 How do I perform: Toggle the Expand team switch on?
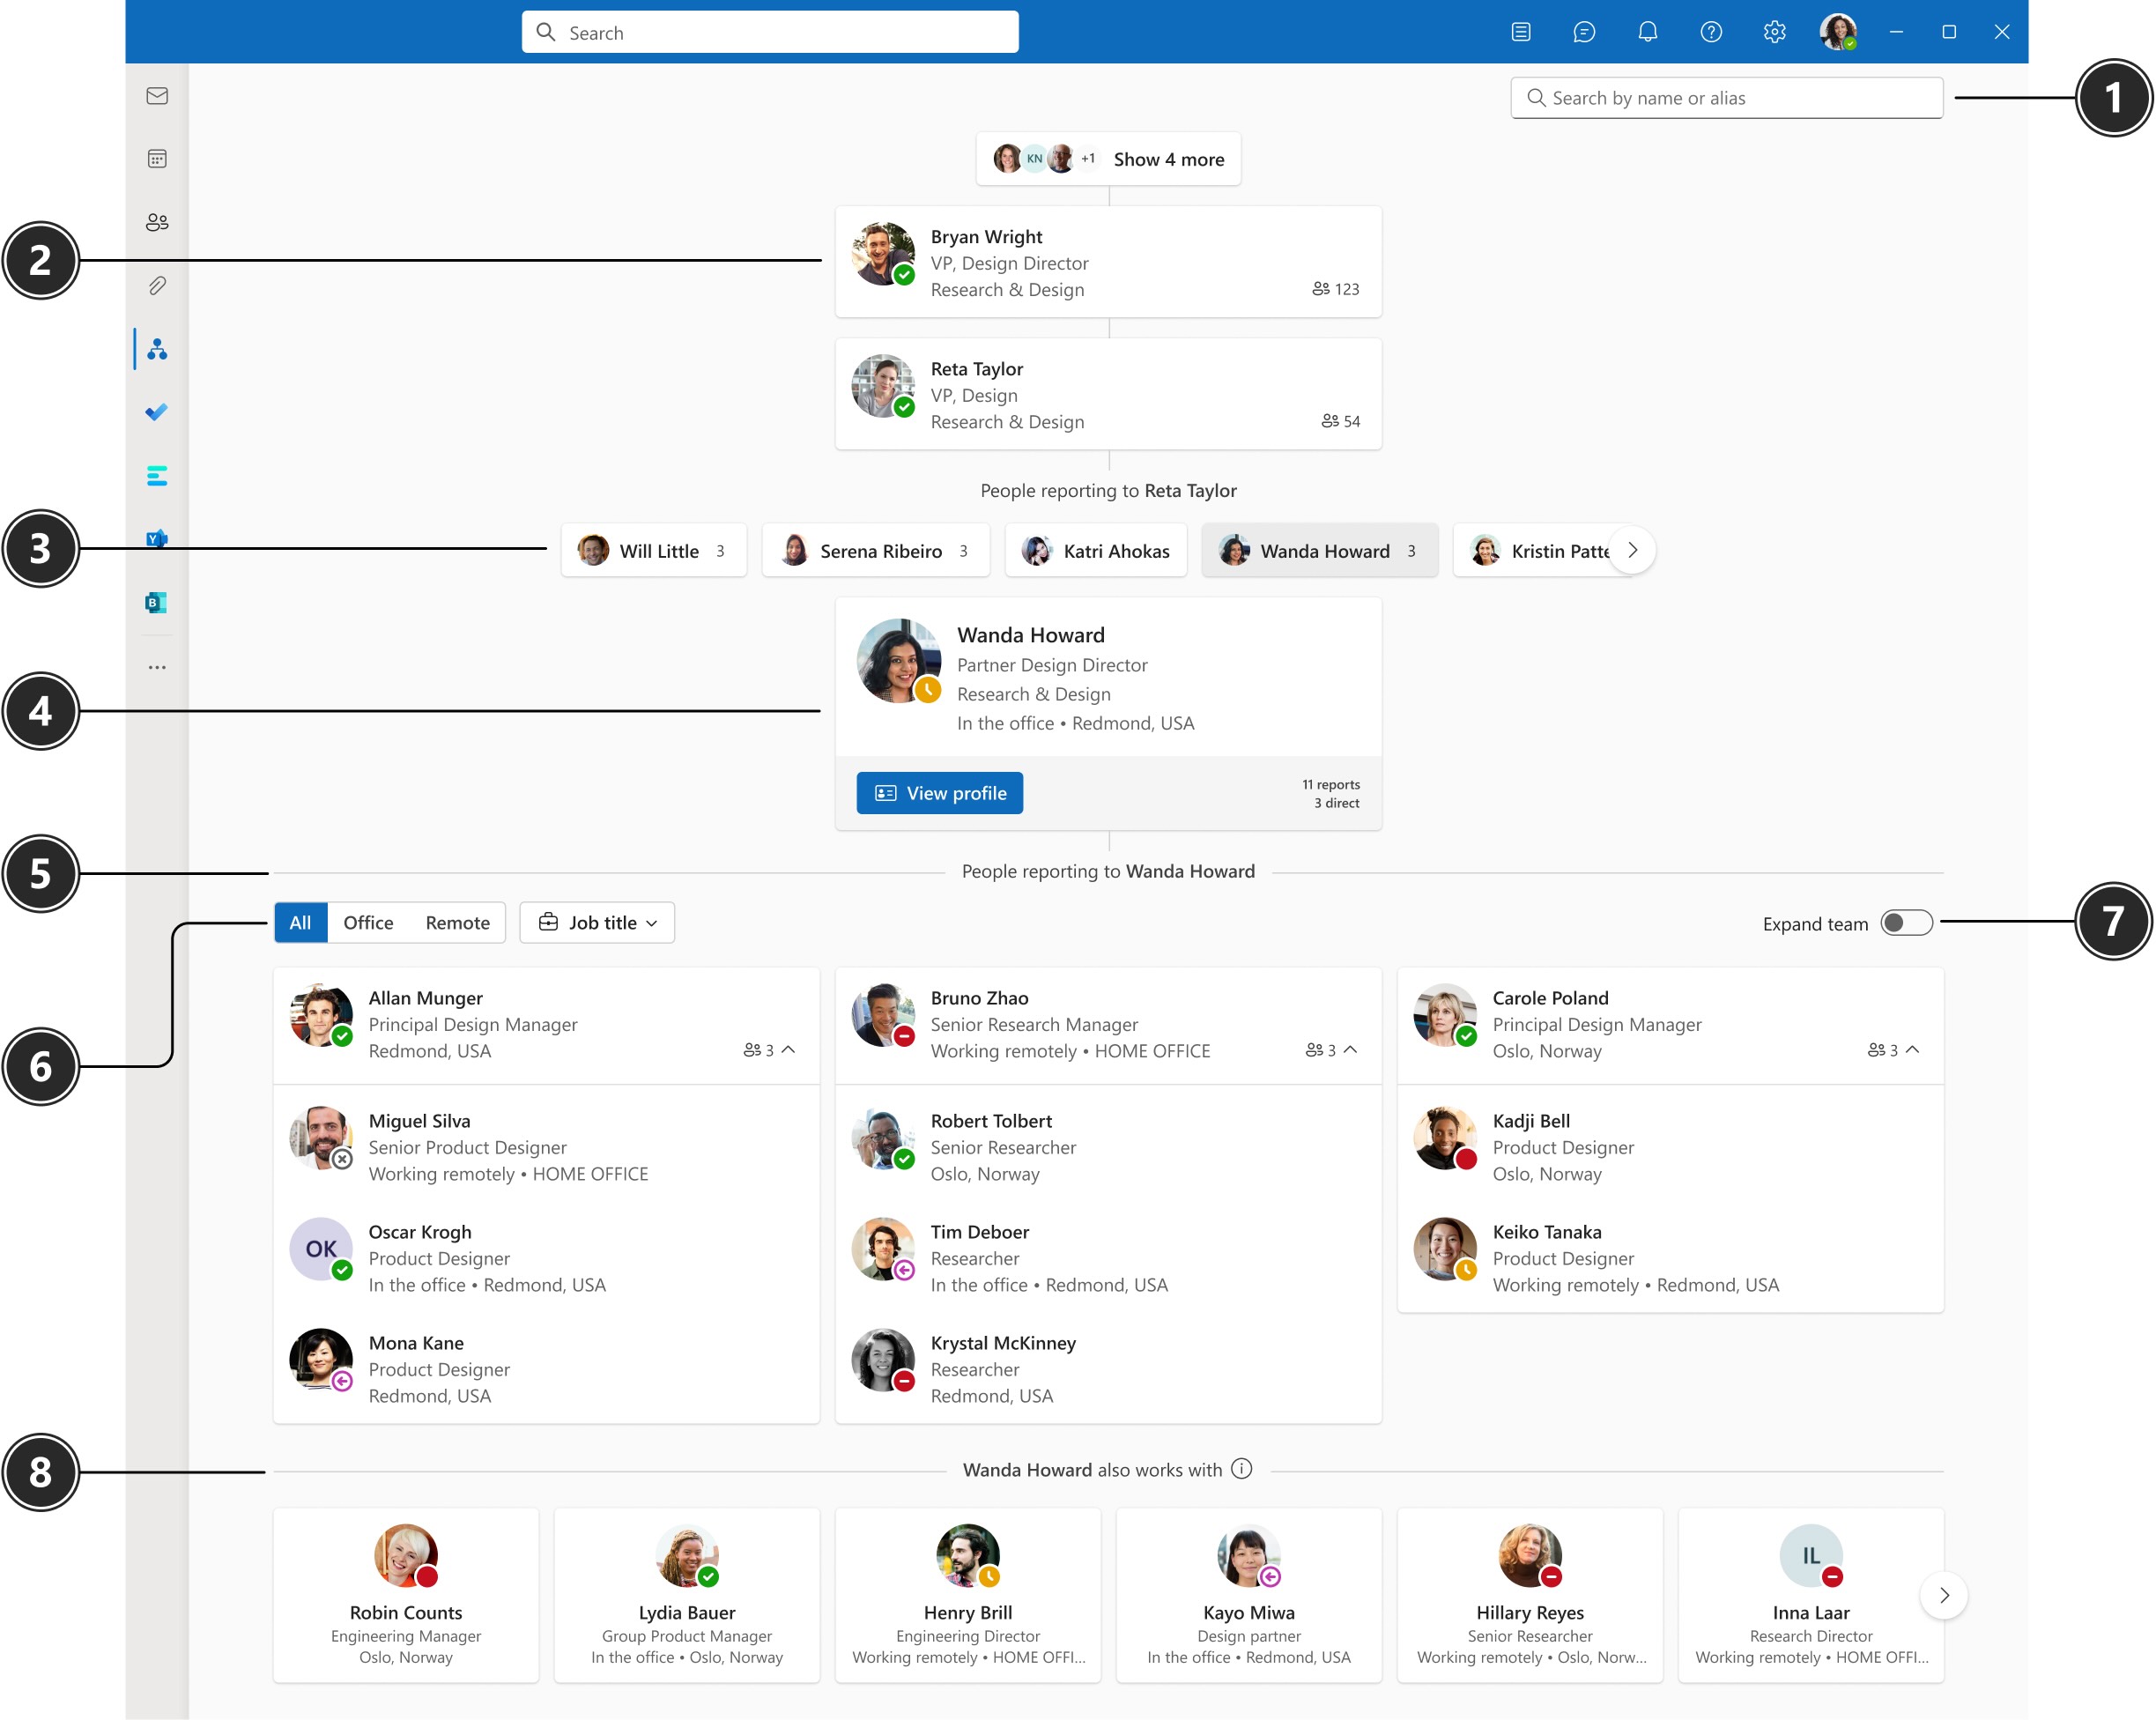[x=1903, y=922]
